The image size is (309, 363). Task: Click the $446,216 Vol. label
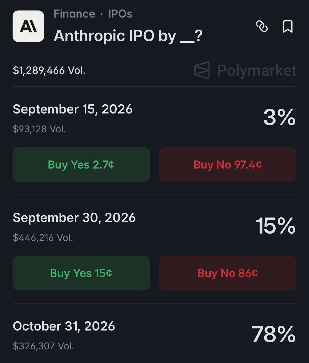tap(43, 237)
